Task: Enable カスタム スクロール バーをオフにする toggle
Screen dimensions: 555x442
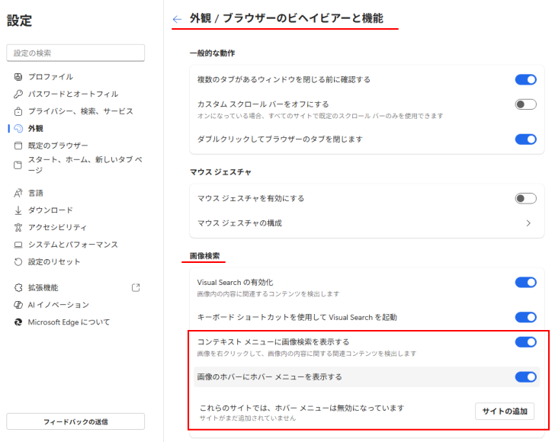Action: click(x=525, y=104)
